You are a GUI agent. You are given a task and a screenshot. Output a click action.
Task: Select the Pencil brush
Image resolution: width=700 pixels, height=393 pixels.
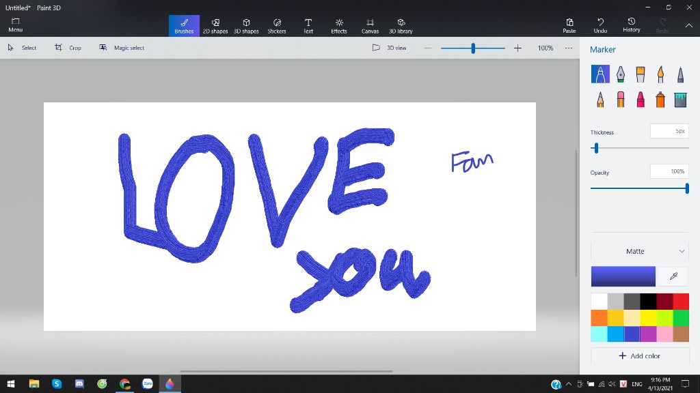[600, 100]
